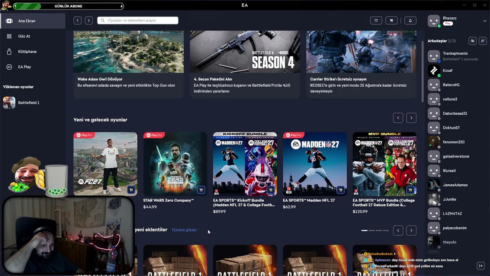Click the Daburkesad31 friend name

pos(455,113)
